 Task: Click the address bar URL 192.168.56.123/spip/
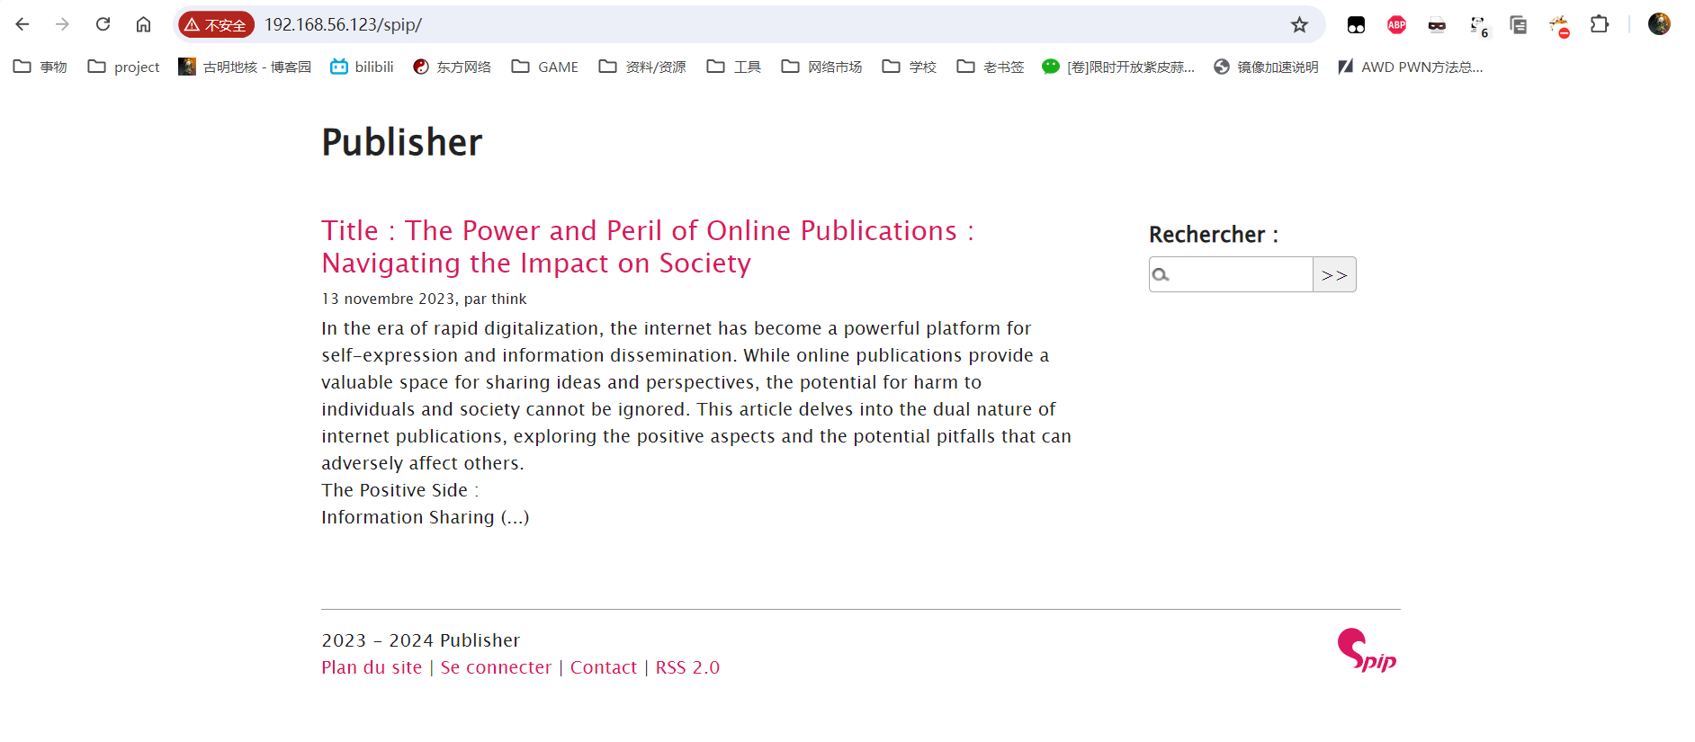343,24
